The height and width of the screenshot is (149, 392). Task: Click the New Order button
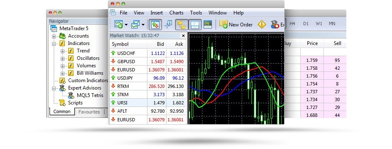click(236, 24)
